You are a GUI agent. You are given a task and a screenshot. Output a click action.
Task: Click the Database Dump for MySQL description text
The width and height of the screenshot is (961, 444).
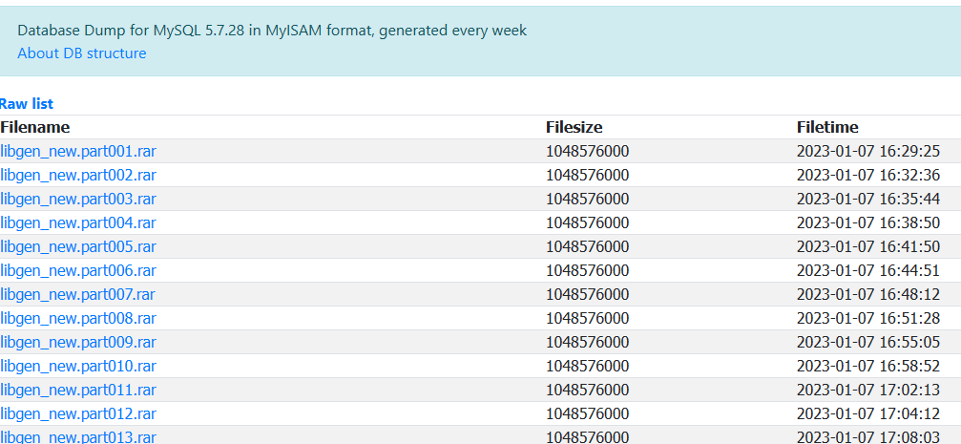point(272,30)
